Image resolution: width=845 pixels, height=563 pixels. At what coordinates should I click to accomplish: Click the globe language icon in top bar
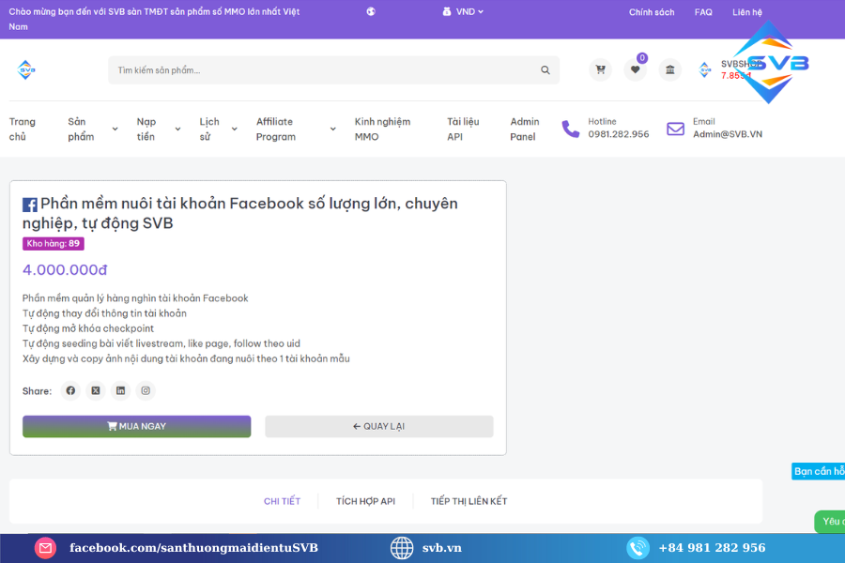(x=371, y=12)
